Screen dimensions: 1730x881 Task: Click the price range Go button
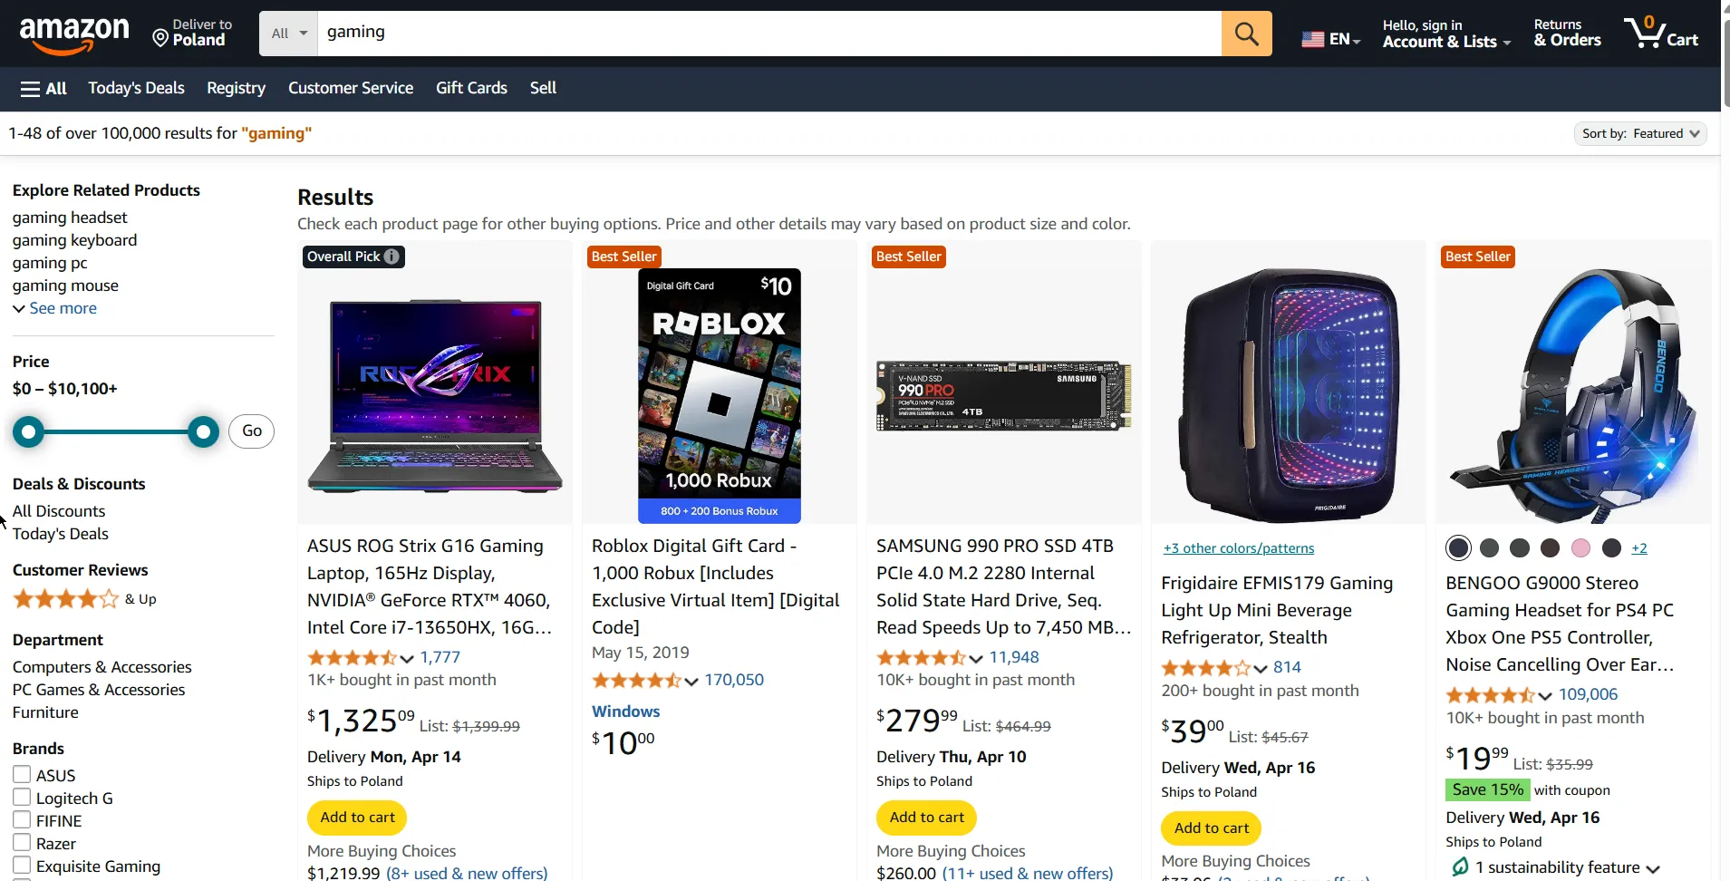coord(252,431)
